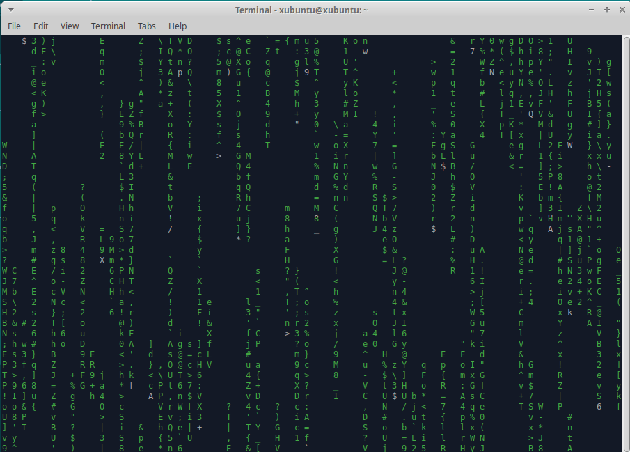Open the File menu
The width and height of the screenshot is (630, 452).
pyautogui.click(x=14, y=26)
